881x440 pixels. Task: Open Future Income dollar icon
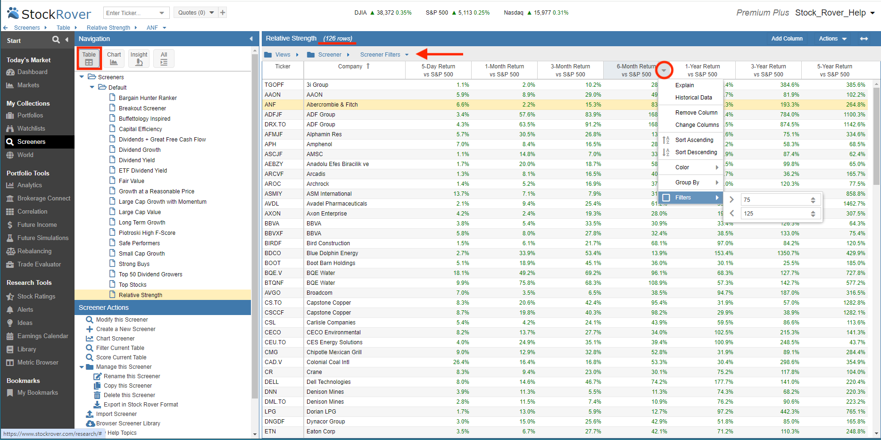[10, 225]
